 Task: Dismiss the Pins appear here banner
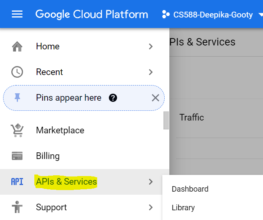pyautogui.click(x=155, y=98)
